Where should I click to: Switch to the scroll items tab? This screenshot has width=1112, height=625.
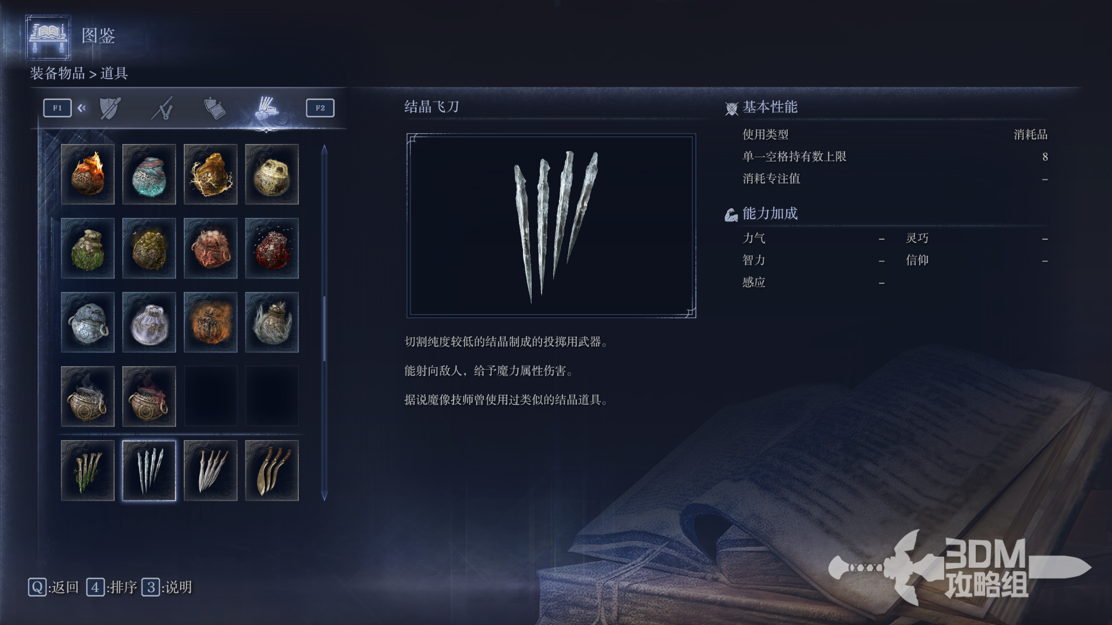coord(214,108)
